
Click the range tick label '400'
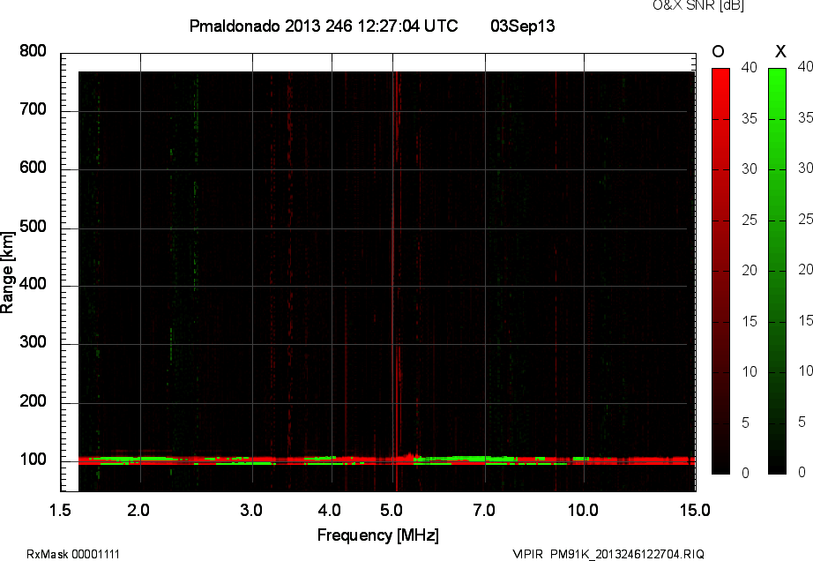[x=33, y=284]
